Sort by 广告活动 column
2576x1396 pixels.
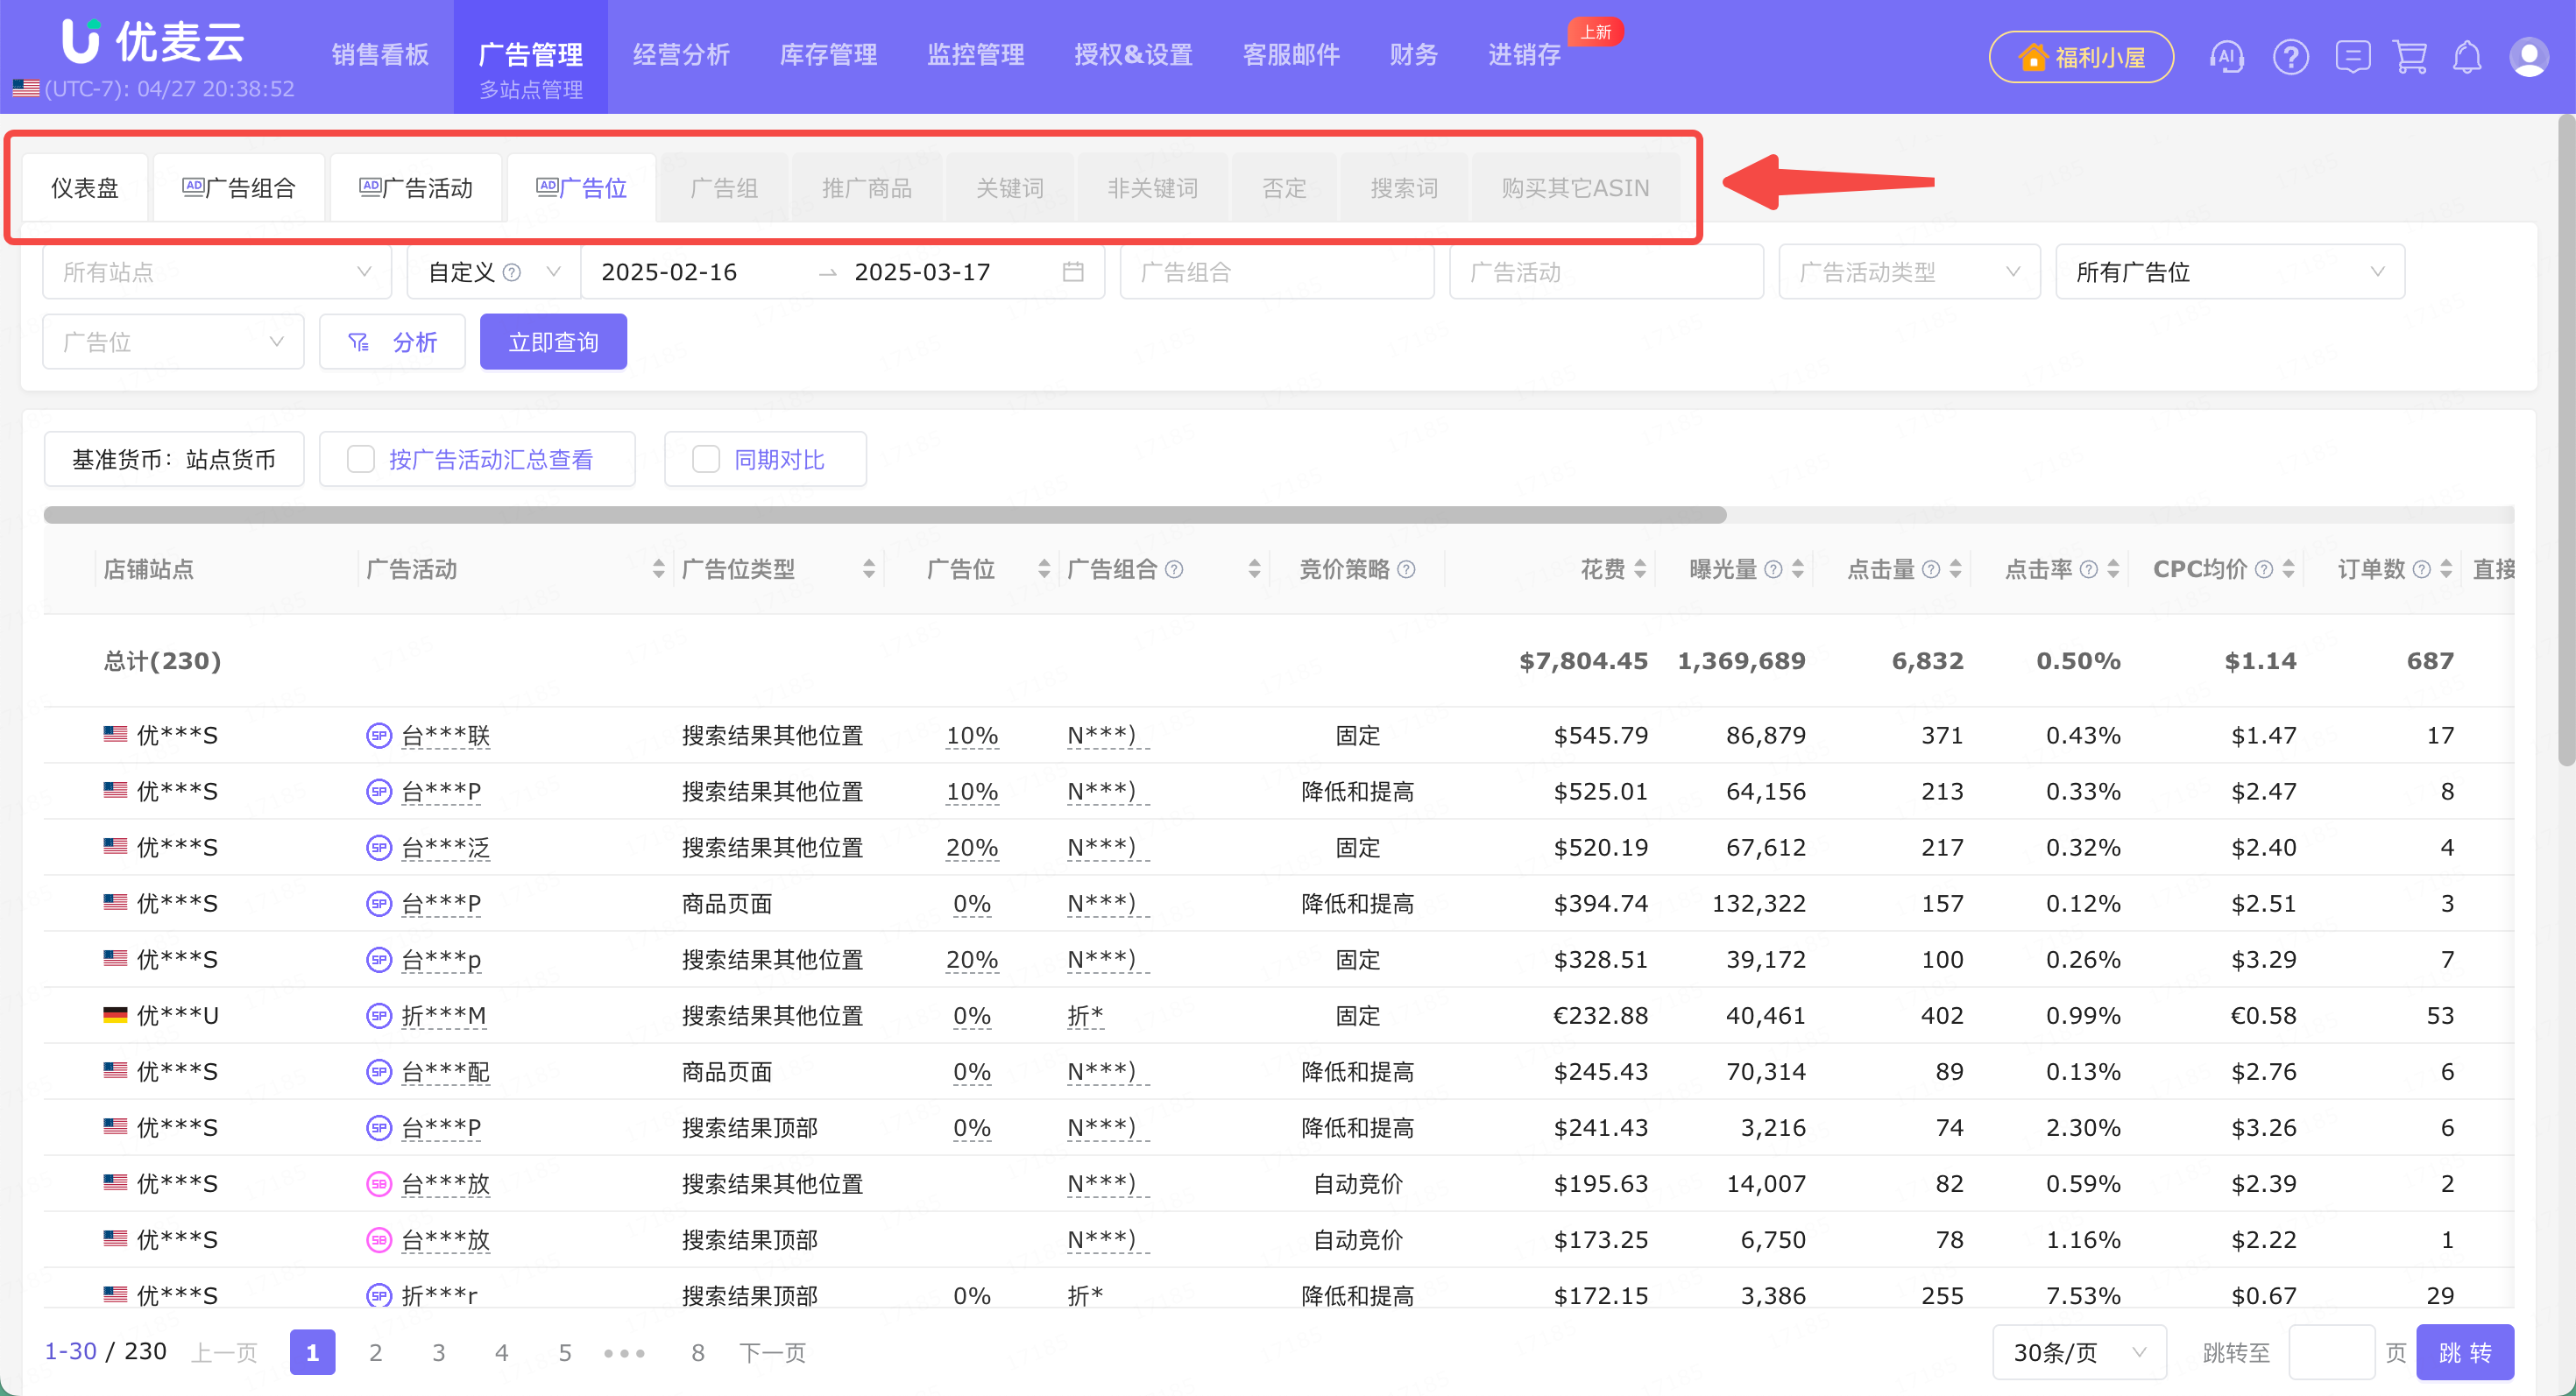click(x=658, y=568)
